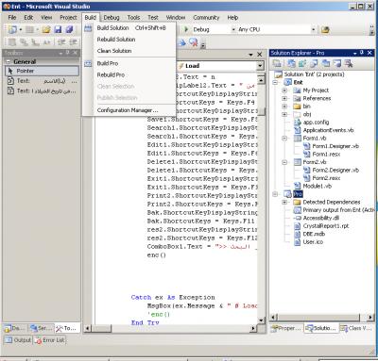Viewport: 378px width, 361px height.
Task: Select Form2.resx file
Action: click(x=326, y=178)
